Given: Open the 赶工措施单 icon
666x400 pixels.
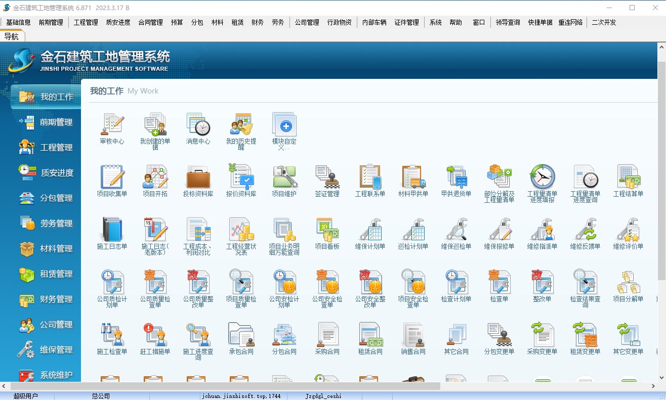Looking at the screenshot, I should point(155,335).
